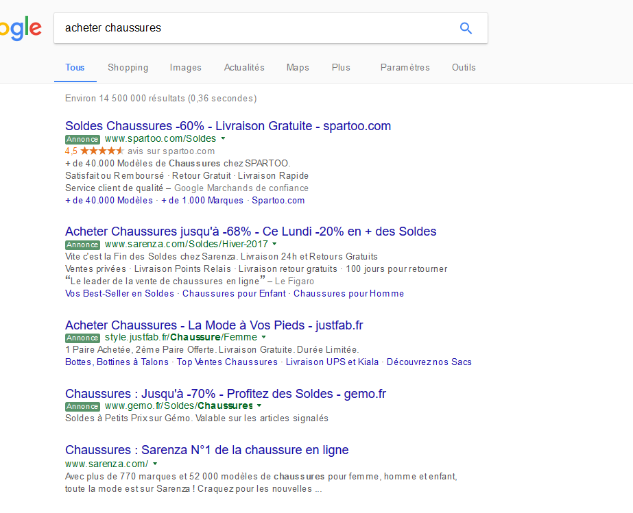Open Paramètres menu
Image resolution: width=633 pixels, height=513 pixels.
point(405,67)
